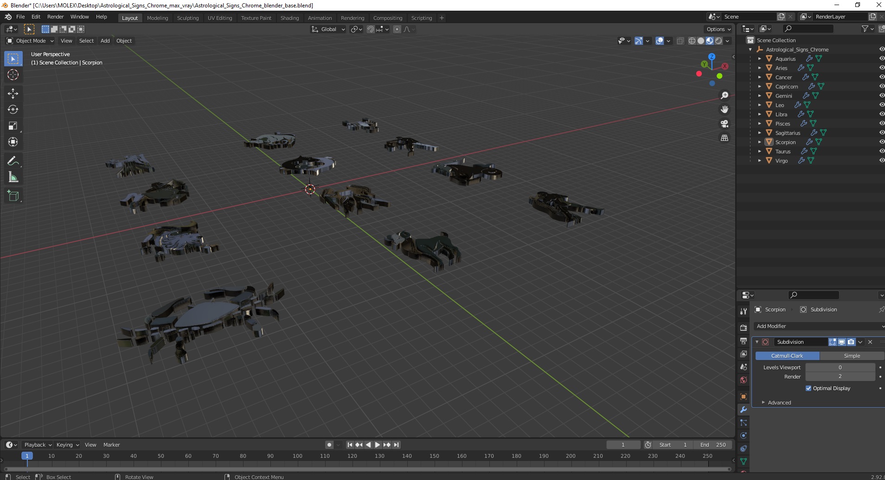885x480 pixels.
Task: Select the Annotate tool
Action: tap(13, 161)
